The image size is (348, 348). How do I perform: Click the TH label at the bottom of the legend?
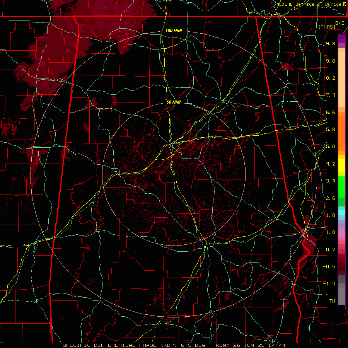pos(332,301)
